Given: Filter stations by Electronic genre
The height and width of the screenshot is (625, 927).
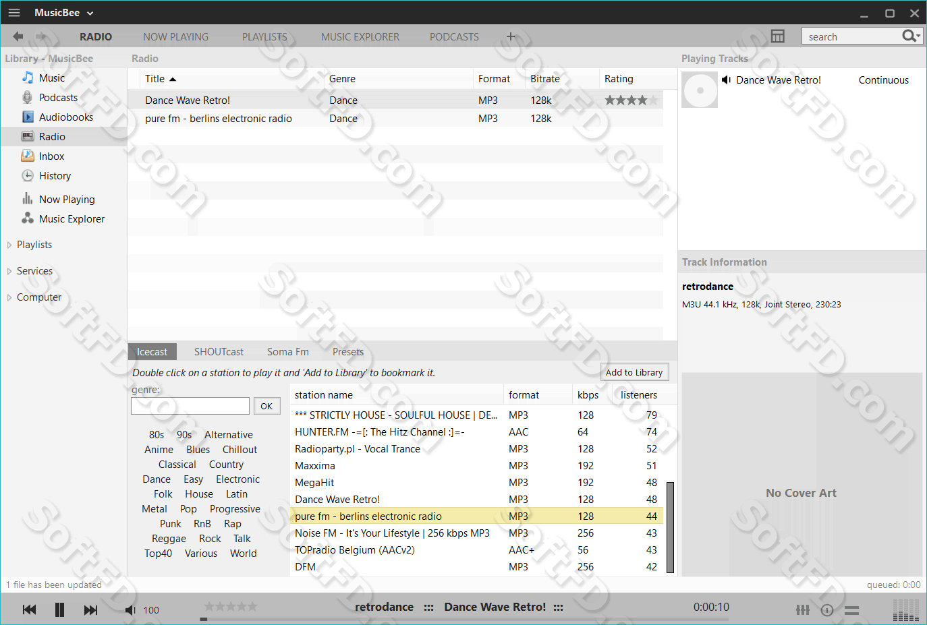Looking at the screenshot, I should [237, 479].
